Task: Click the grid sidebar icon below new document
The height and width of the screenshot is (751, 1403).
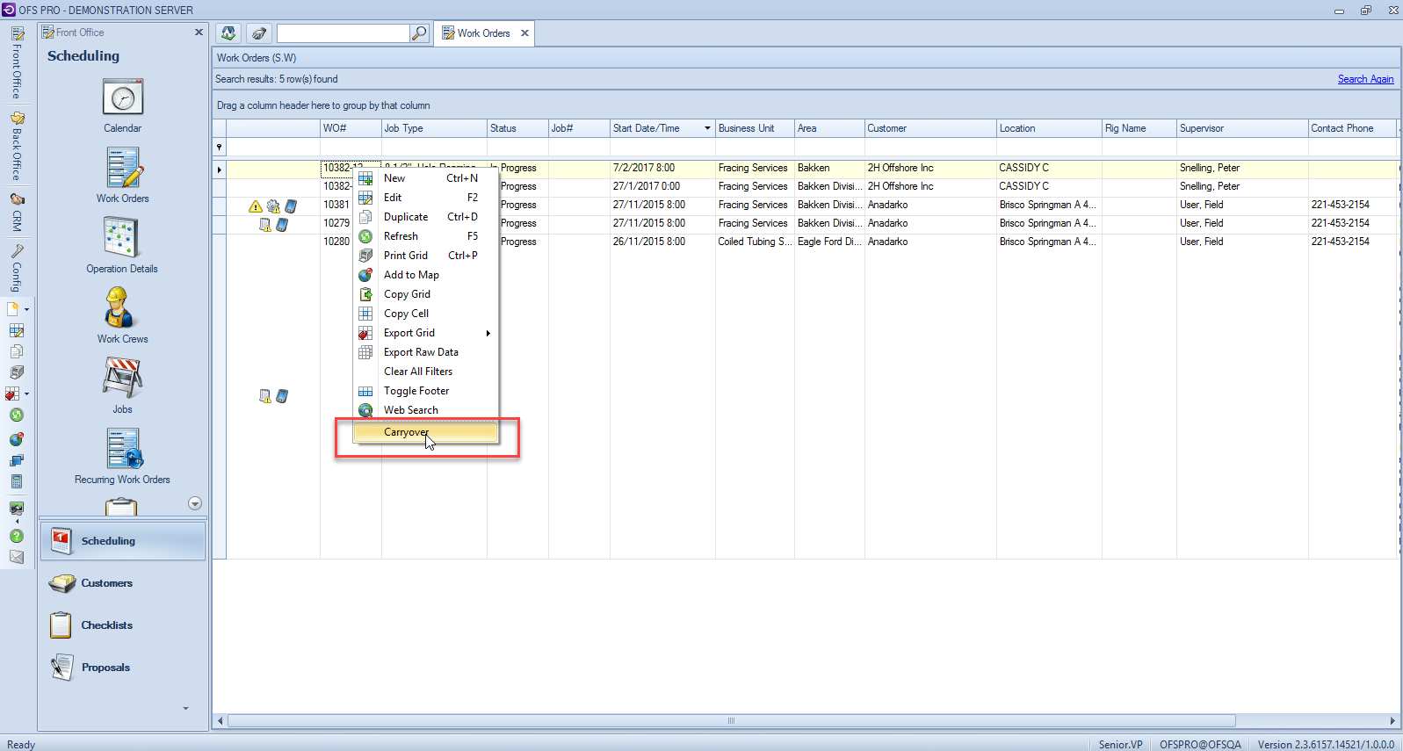Action: 17,331
